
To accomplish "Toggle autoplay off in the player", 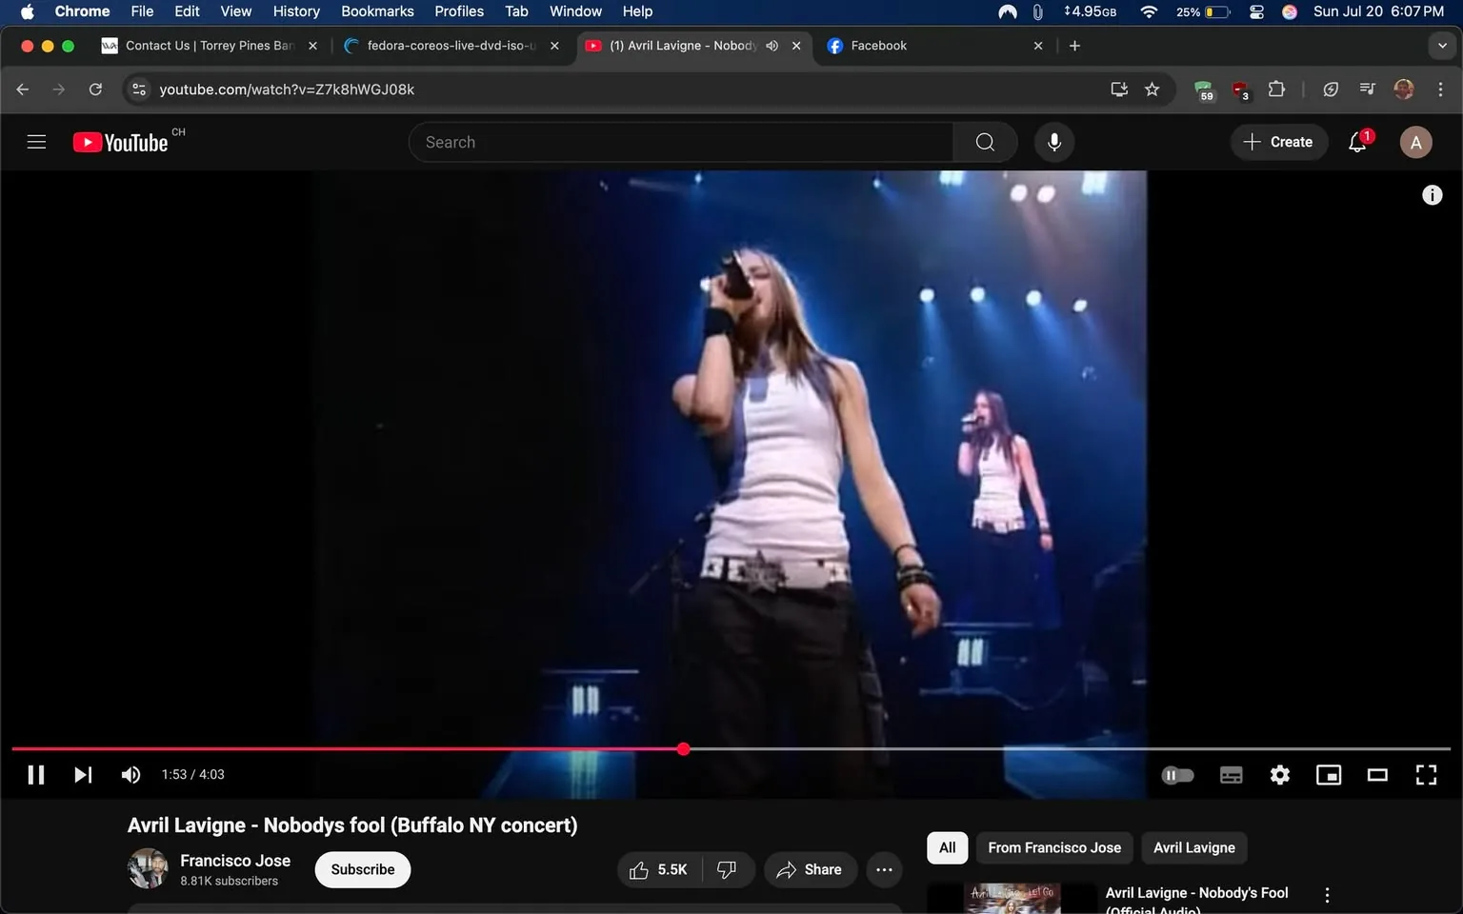I will (x=1177, y=774).
